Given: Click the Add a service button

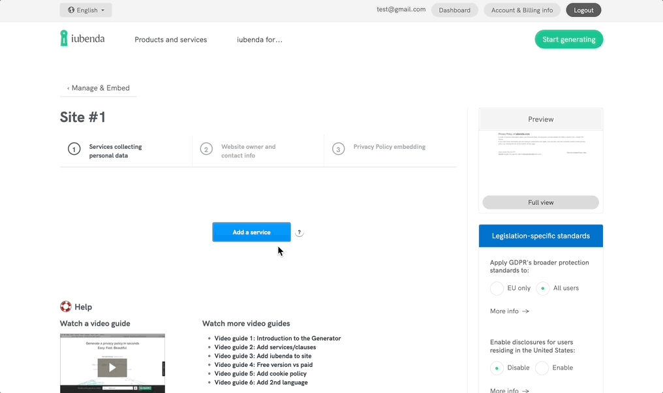Looking at the screenshot, I should [x=251, y=232].
